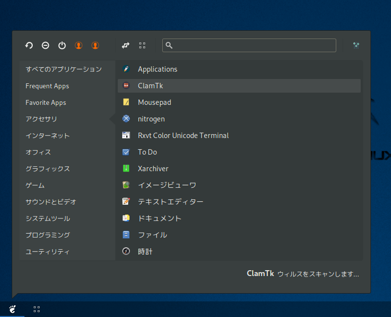Click the grid icon in the bottom panel
The width and height of the screenshot is (391, 317).
point(37,309)
